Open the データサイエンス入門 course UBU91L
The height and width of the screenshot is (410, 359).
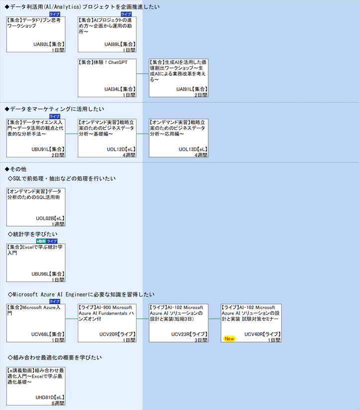(35, 138)
